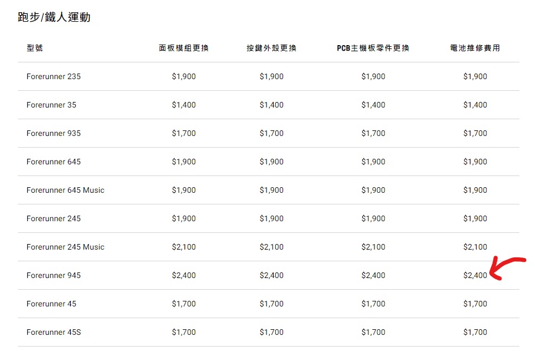Select Forerunner 235 PCB主機板零件更換 price
This screenshot has width=535, height=351.
click(373, 76)
